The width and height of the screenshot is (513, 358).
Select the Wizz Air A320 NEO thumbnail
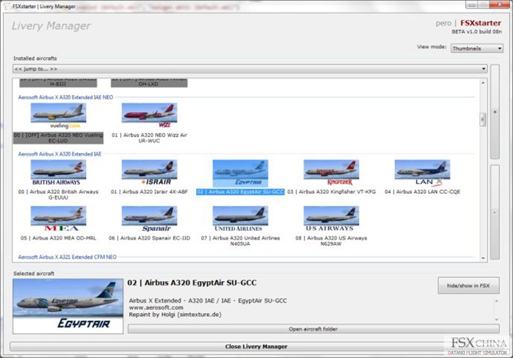coord(149,116)
